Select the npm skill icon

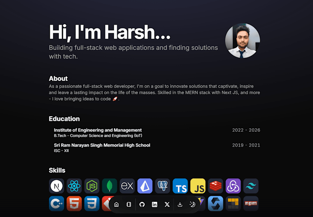[251, 203]
